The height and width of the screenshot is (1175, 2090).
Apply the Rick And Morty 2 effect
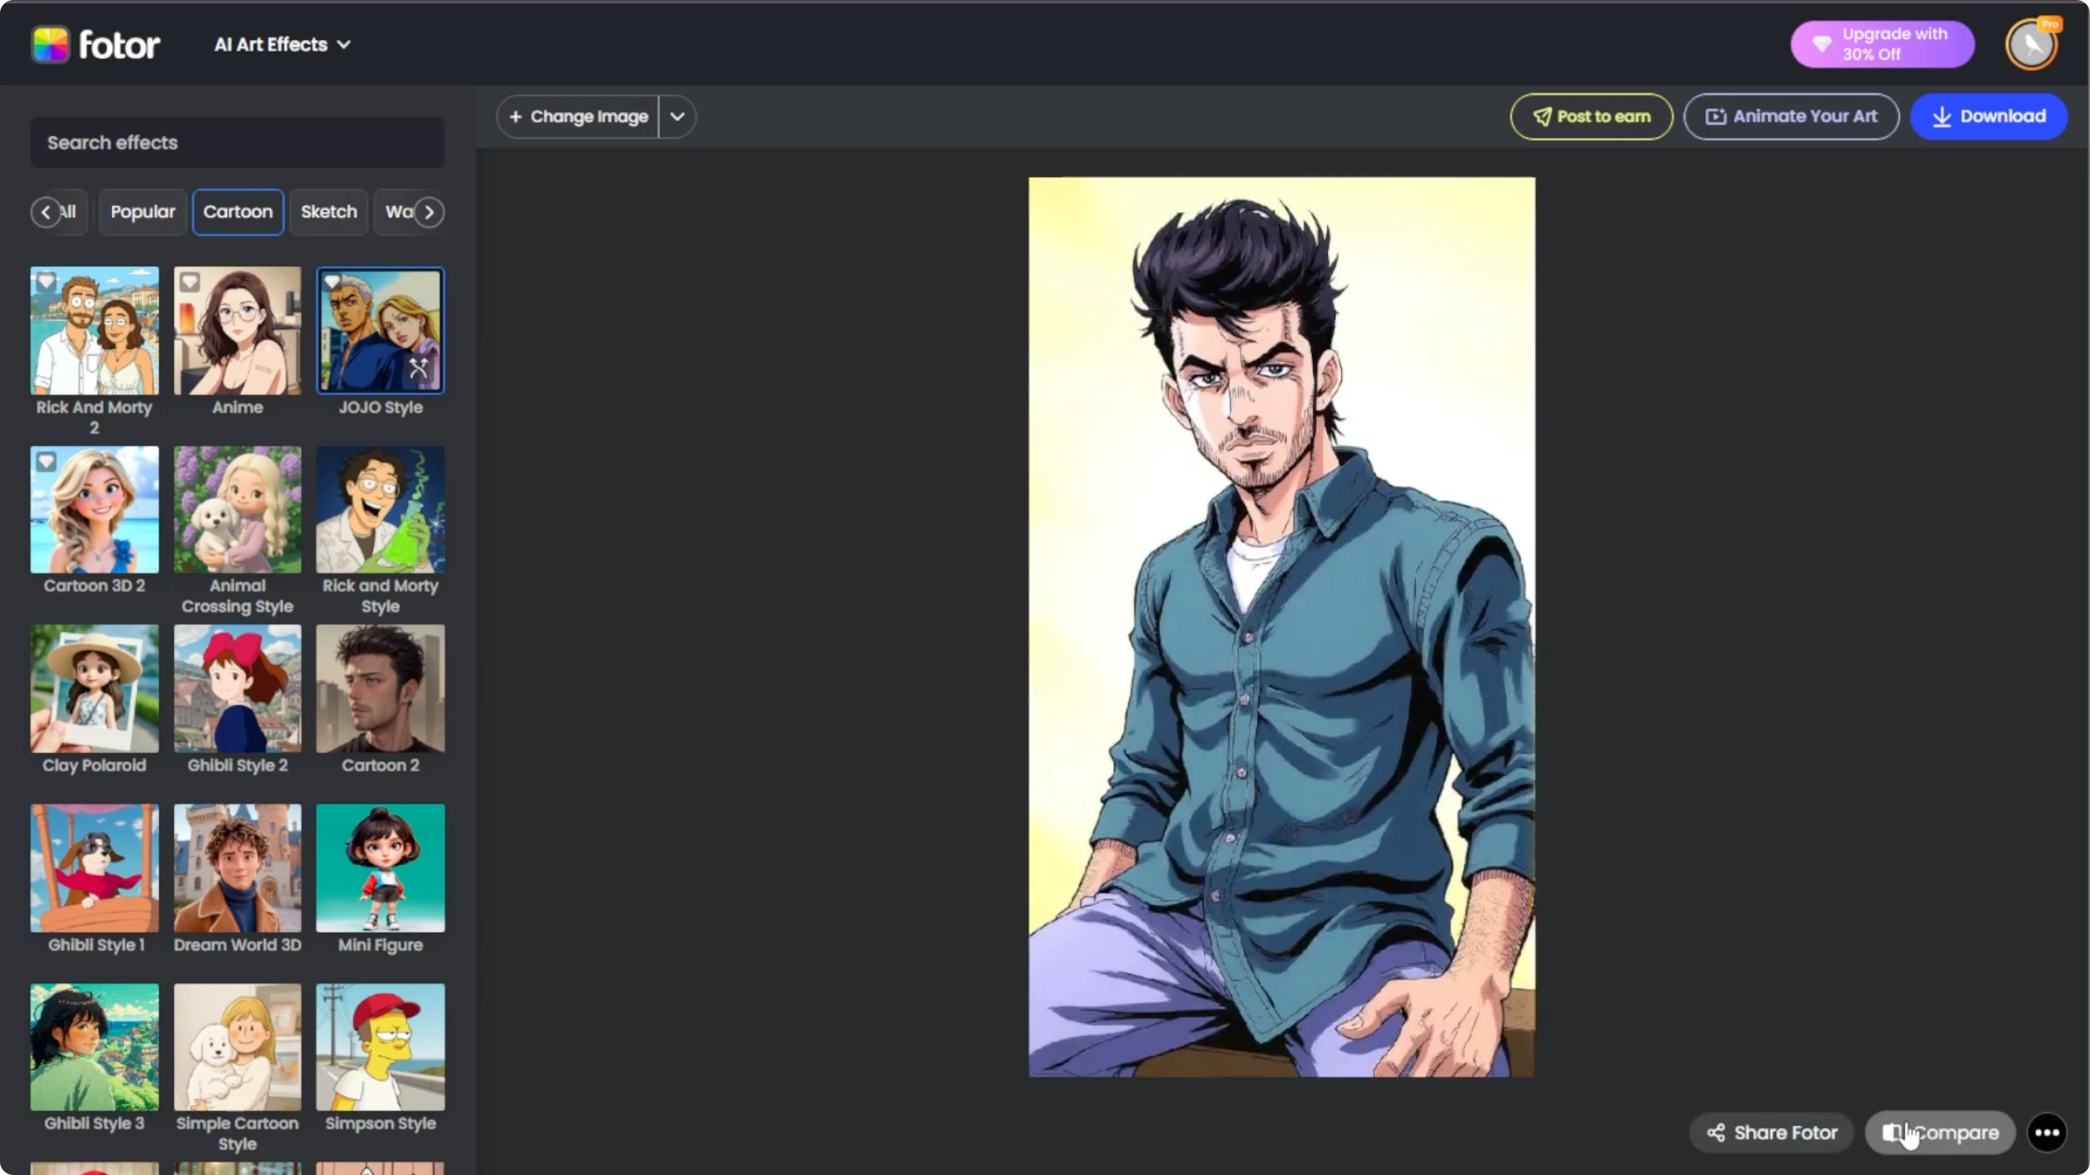(95, 331)
